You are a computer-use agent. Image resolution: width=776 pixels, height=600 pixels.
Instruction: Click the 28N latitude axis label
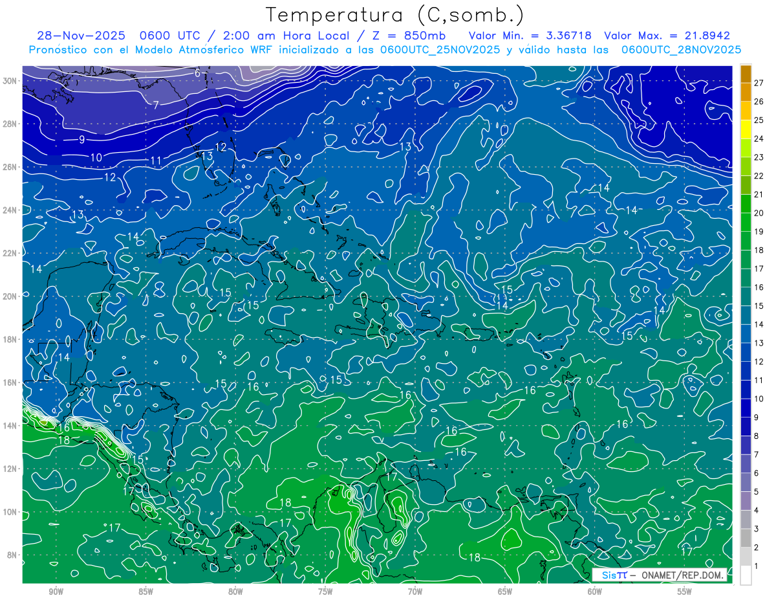pyautogui.click(x=10, y=124)
